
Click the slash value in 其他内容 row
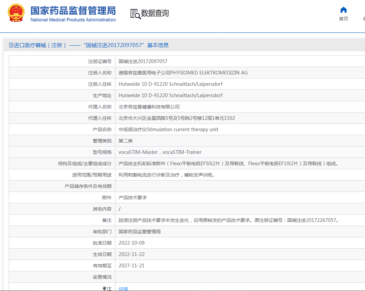click(x=120, y=209)
